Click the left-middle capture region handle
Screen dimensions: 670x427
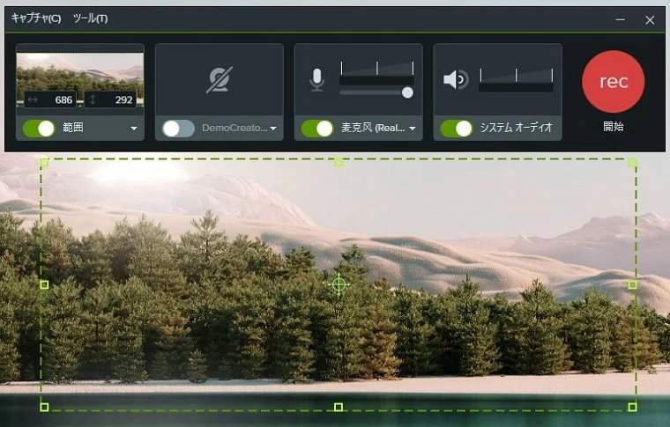click(44, 284)
